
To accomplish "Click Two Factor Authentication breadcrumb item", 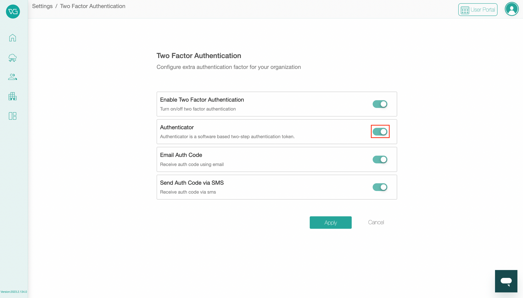I will (x=93, y=6).
